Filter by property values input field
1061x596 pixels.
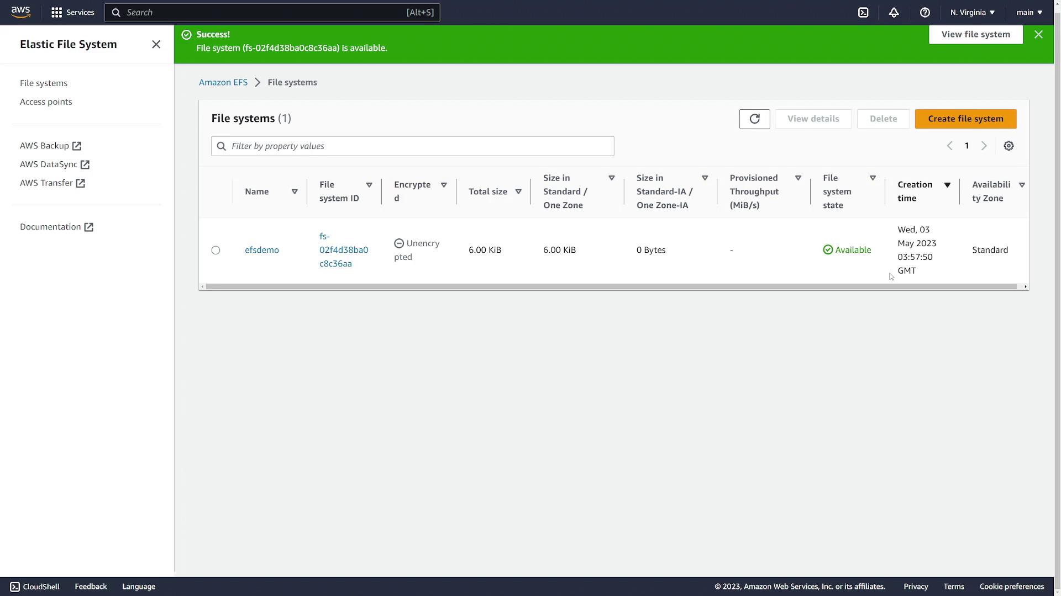pyautogui.click(x=412, y=146)
